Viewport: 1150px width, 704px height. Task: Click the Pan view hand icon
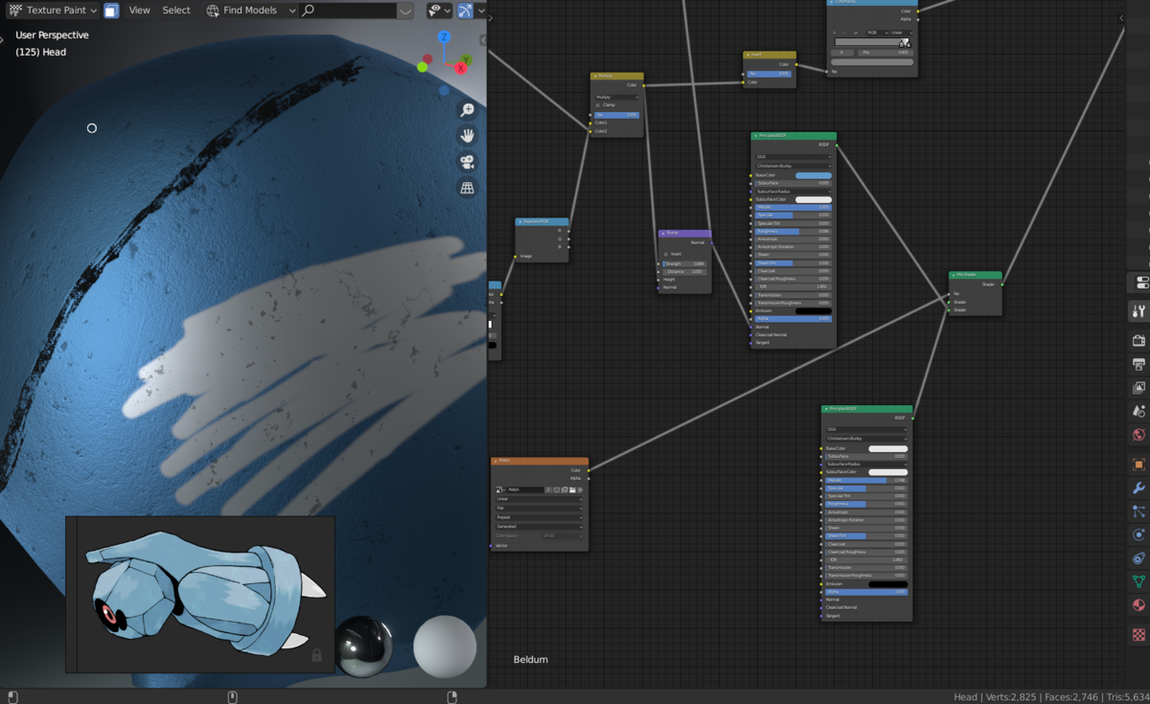point(468,136)
